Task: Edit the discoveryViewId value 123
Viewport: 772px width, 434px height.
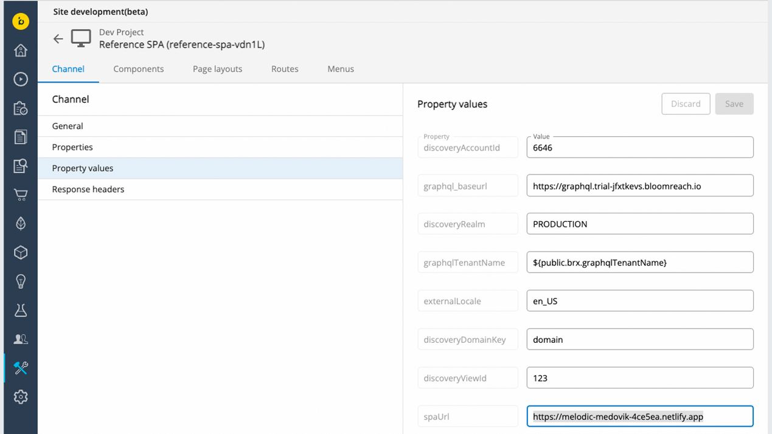Action: point(640,378)
